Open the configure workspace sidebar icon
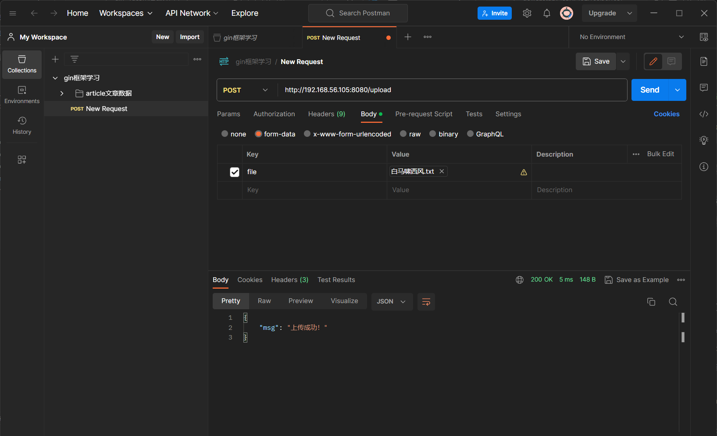Screen dimensions: 717x436 pos(22,160)
